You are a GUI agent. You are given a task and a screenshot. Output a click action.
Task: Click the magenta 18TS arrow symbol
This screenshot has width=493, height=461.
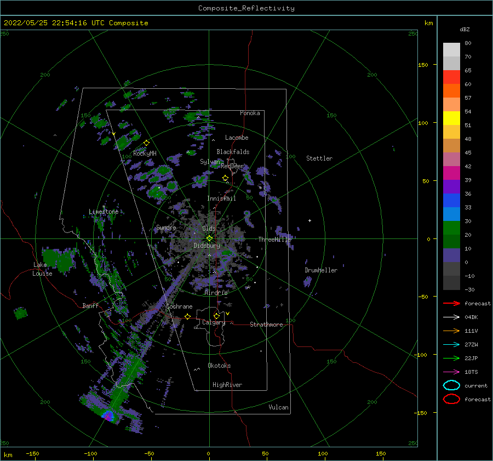click(451, 372)
